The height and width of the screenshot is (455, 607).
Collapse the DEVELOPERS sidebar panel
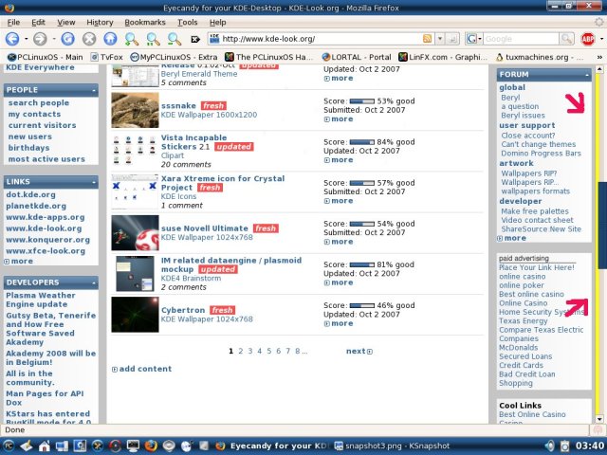pos(94,282)
